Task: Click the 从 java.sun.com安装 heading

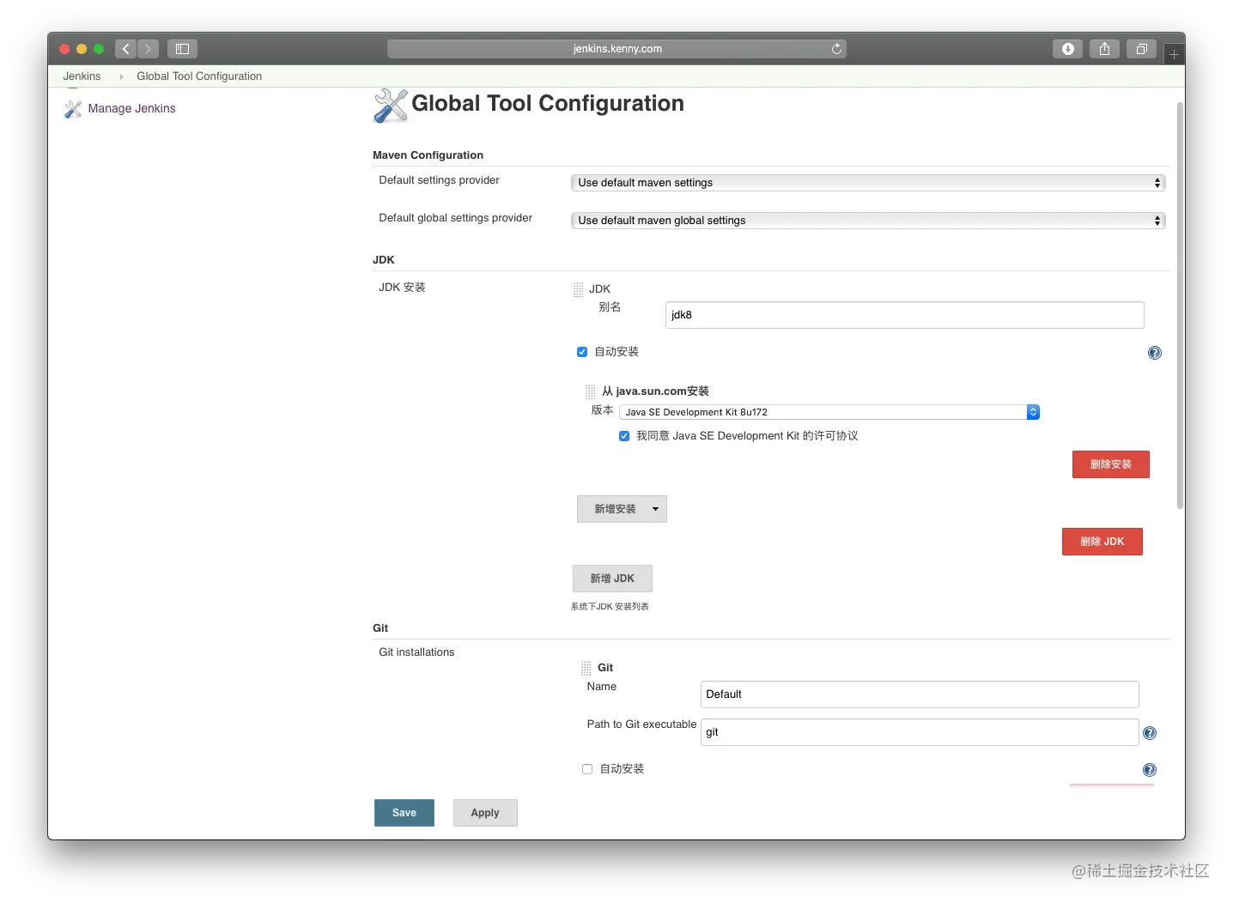Action: (x=655, y=391)
